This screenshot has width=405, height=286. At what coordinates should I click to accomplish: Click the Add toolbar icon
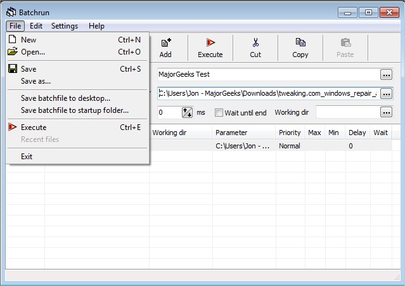tap(166, 42)
